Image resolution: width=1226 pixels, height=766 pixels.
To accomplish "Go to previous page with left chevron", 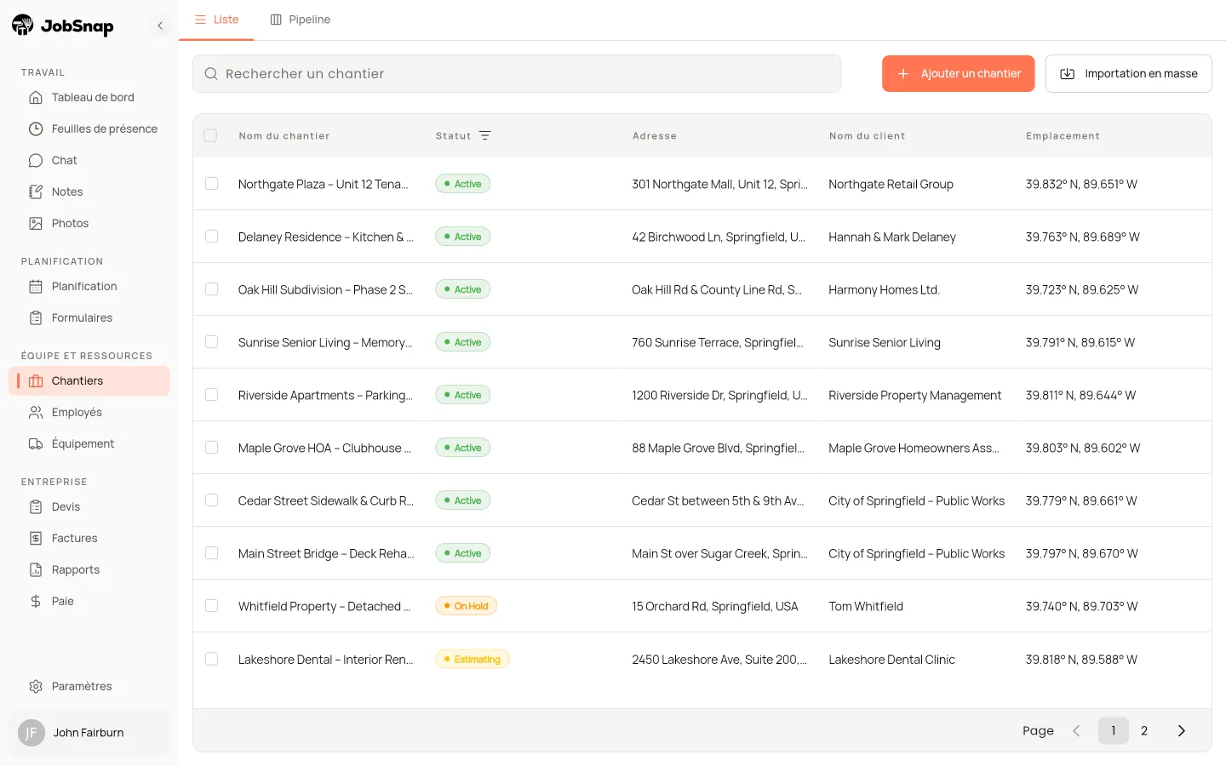I will [x=1076, y=731].
